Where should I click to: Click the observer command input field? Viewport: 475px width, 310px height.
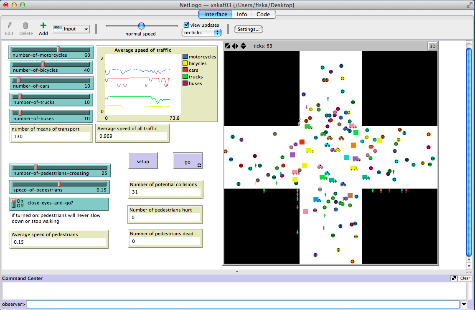coord(242,305)
